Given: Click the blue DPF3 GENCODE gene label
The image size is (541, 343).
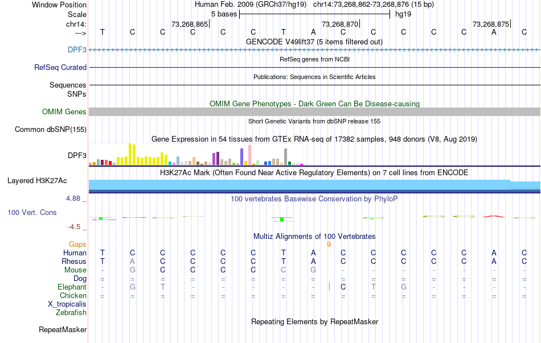Looking at the screenshot, I should [x=77, y=49].
